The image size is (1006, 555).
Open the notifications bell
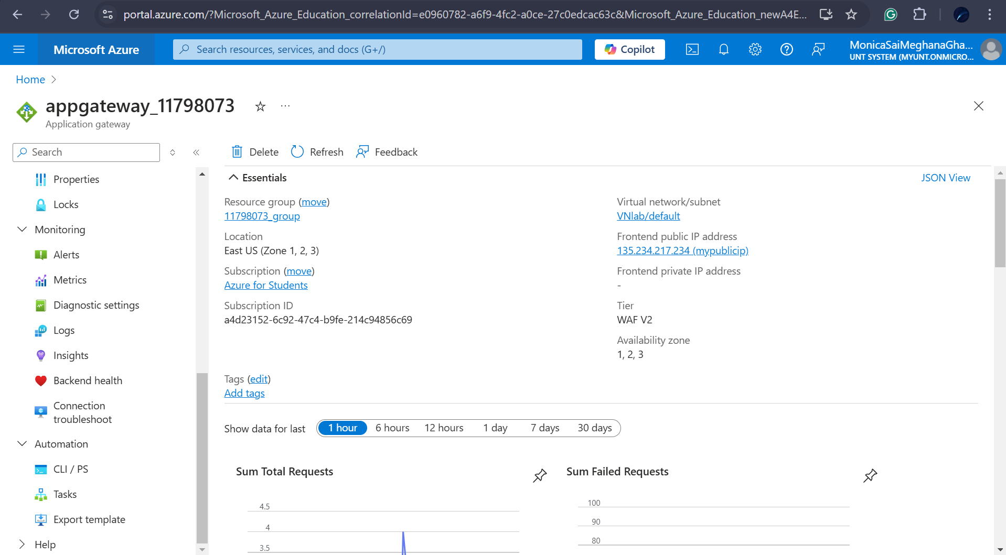point(724,49)
